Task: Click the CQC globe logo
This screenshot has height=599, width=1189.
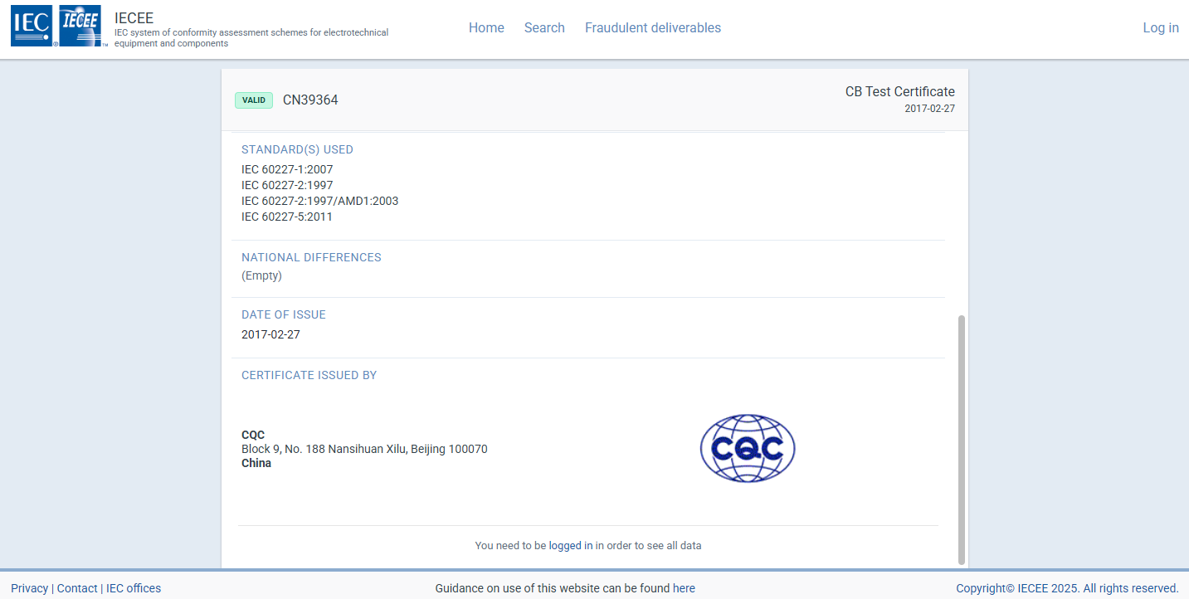Action: click(747, 448)
